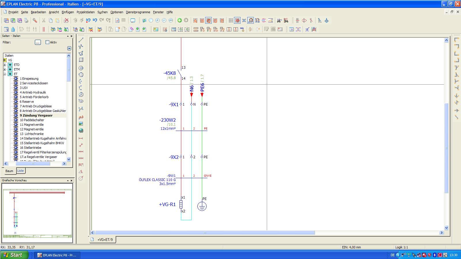
Task: Toggle the grid display button
Action: [x=231, y=20]
